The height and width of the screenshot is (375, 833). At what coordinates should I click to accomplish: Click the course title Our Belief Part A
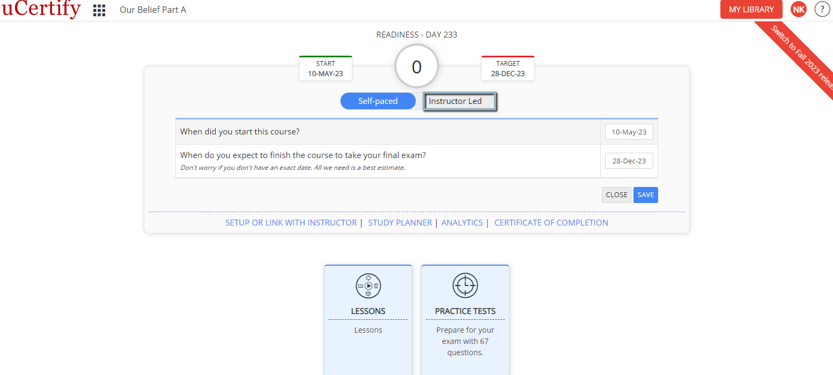point(153,10)
